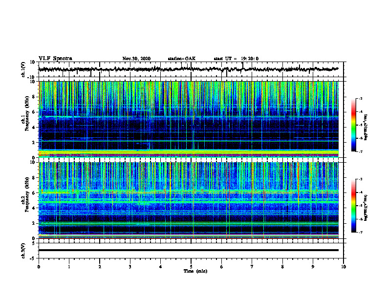This screenshot has height=299, width=387.
Task: Click the "-3" tick on the ch.2 colorbar
Action: (361, 179)
